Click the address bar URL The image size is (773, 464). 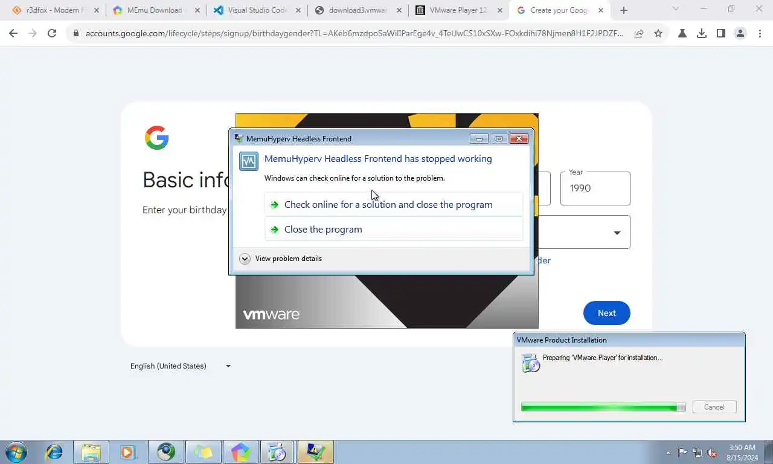point(354,34)
